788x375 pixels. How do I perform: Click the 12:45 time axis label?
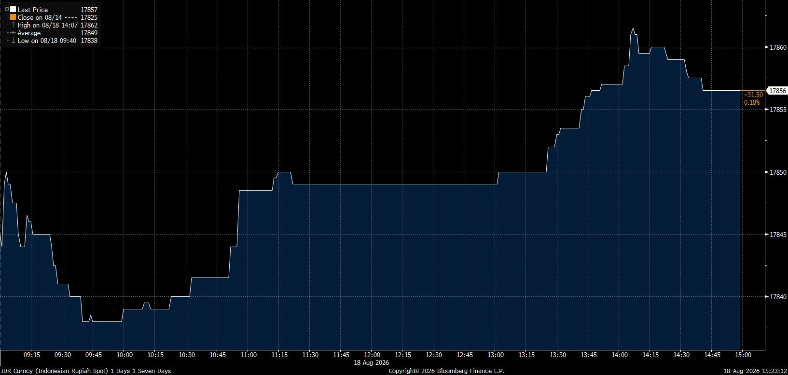point(465,355)
